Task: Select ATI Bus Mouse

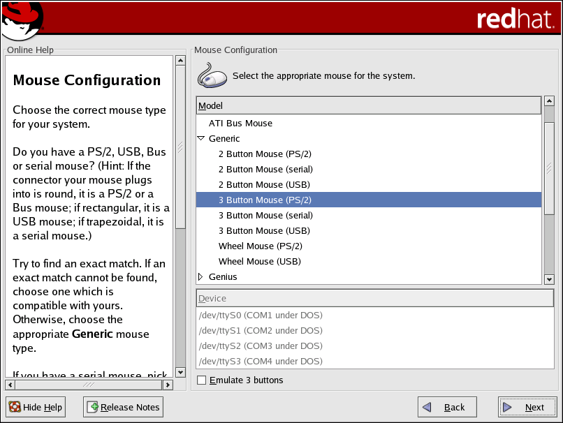Action: click(240, 124)
